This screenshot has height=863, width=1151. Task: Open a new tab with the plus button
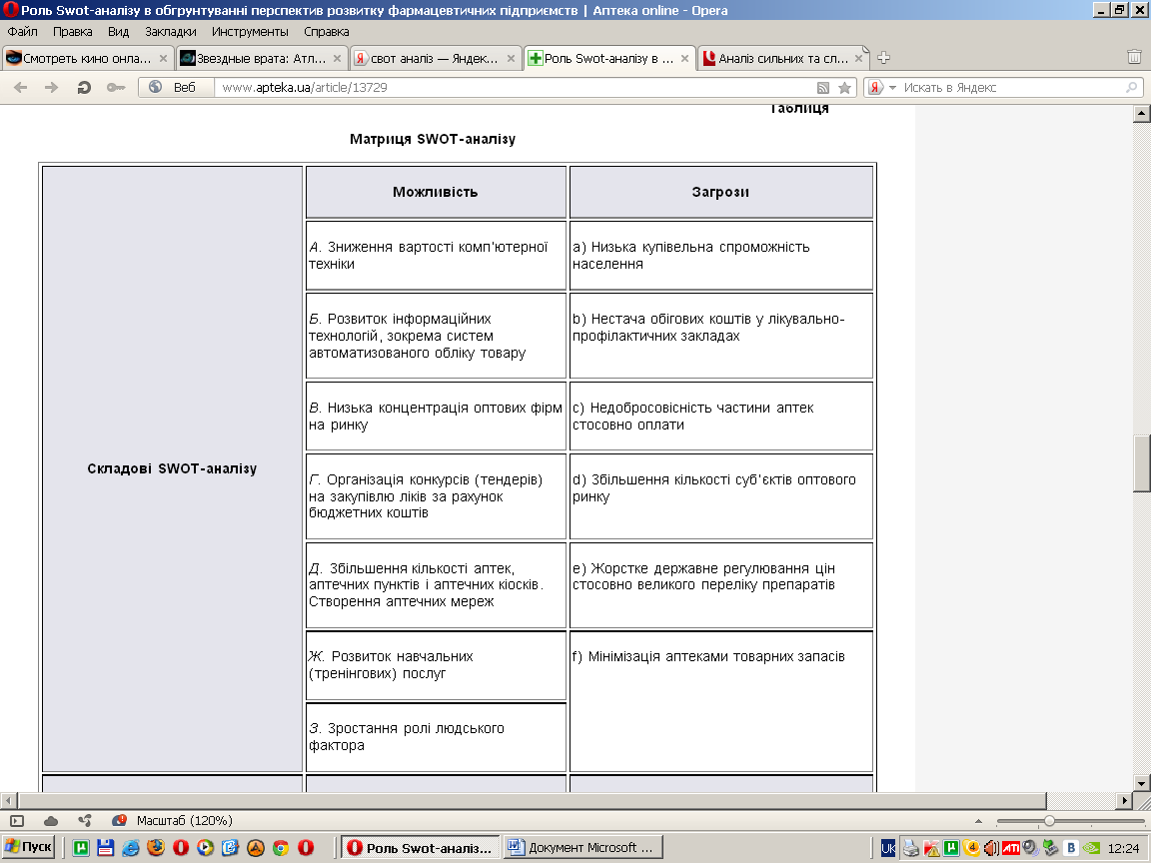tap(884, 58)
